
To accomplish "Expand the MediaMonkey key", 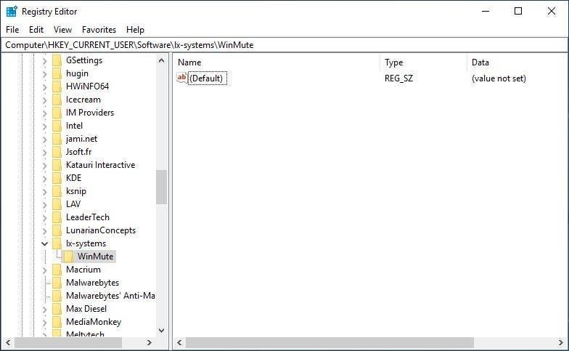I will coord(45,323).
